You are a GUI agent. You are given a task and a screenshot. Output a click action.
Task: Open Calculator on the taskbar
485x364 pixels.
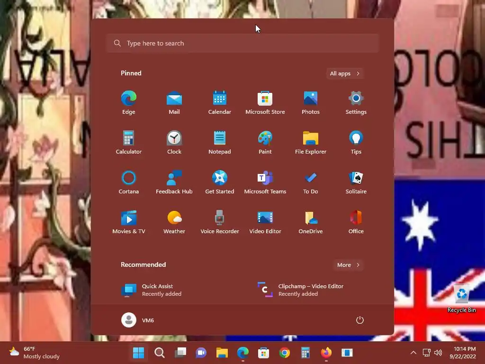point(305,353)
